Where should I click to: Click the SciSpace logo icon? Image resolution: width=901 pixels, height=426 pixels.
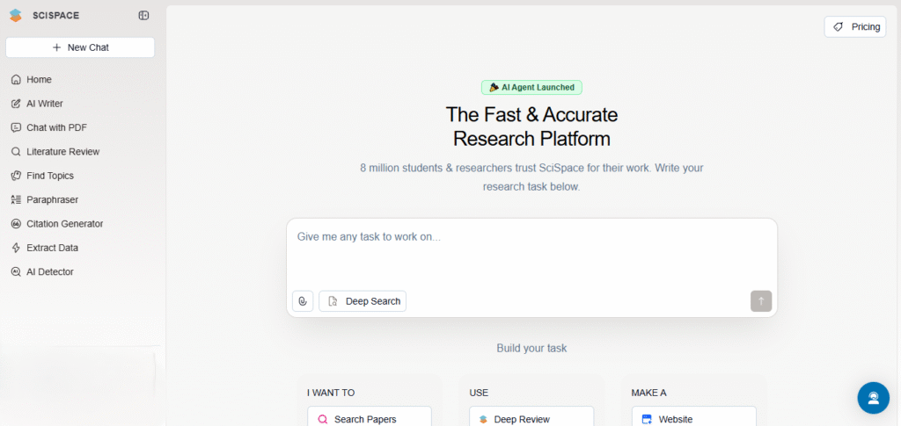click(x=16, y=16)
